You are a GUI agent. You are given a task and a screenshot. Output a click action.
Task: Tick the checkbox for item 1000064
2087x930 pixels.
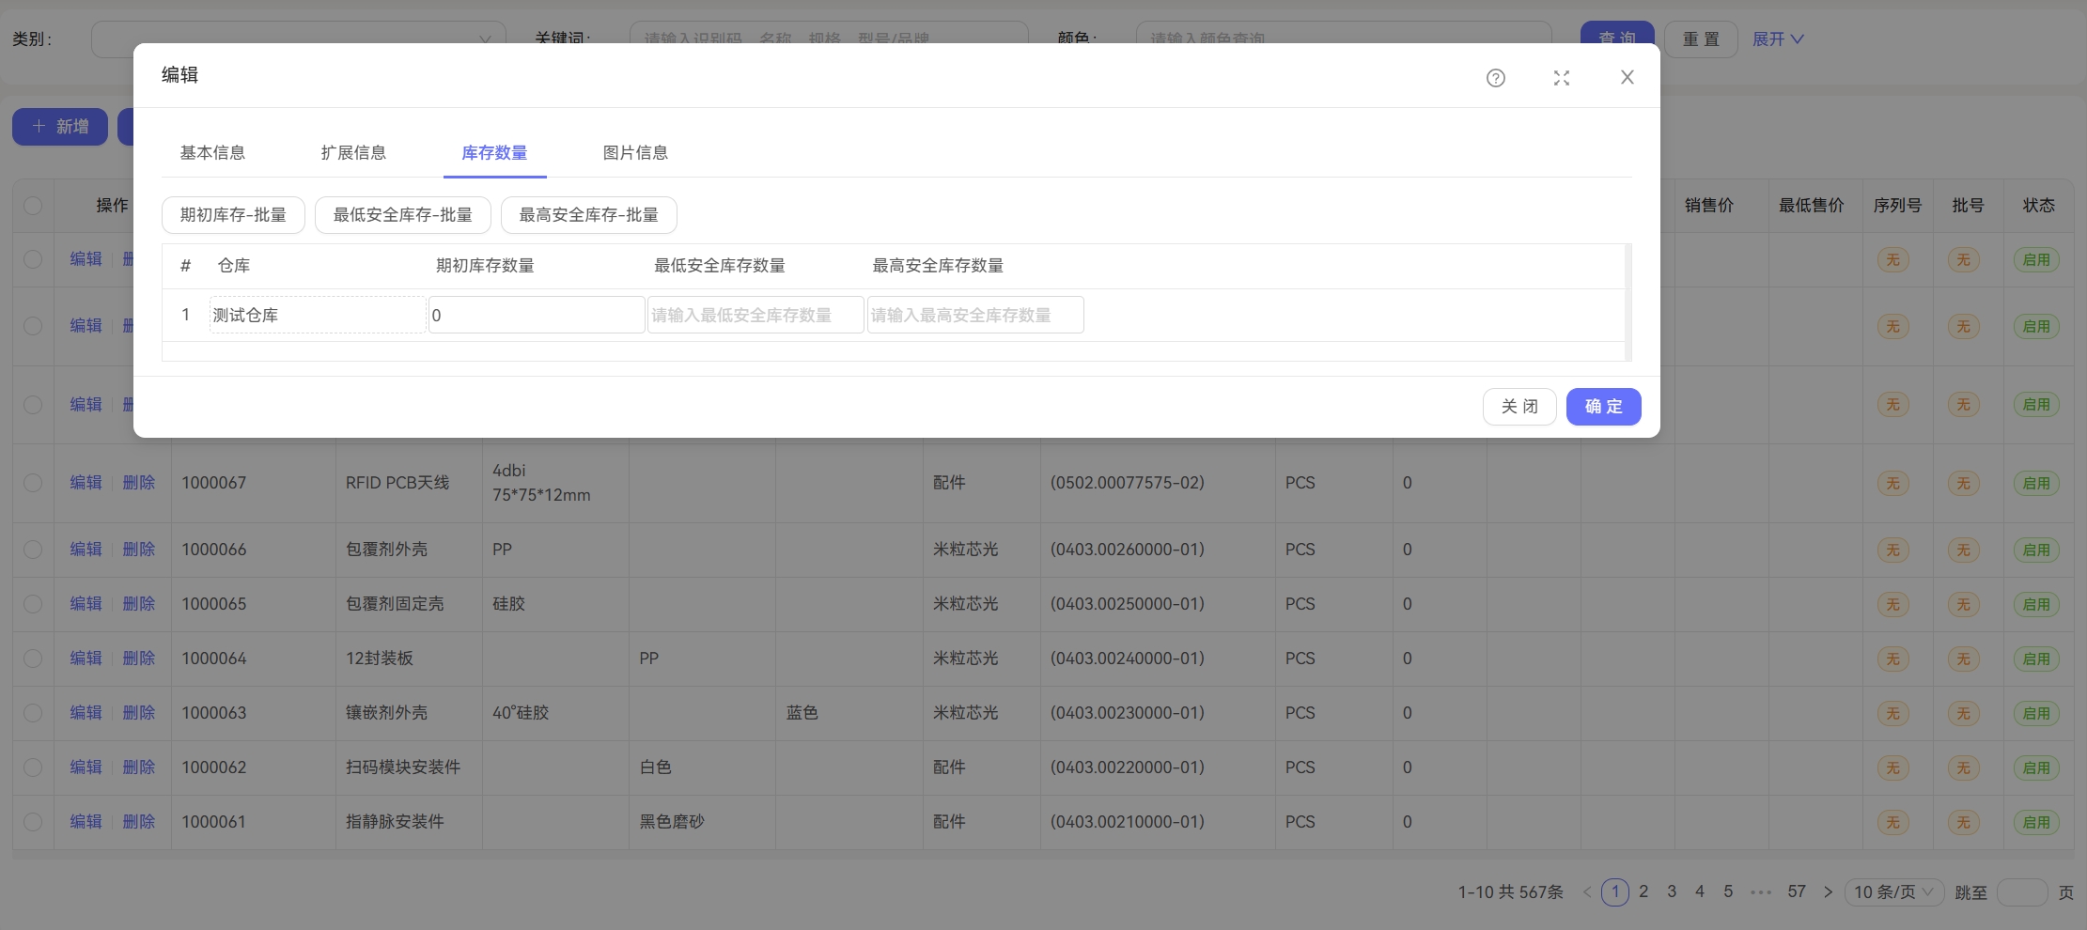click(33, 659)
